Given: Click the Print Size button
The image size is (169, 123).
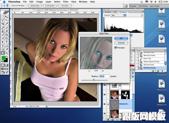Looking at the screenshot, I should pos(65,6).
